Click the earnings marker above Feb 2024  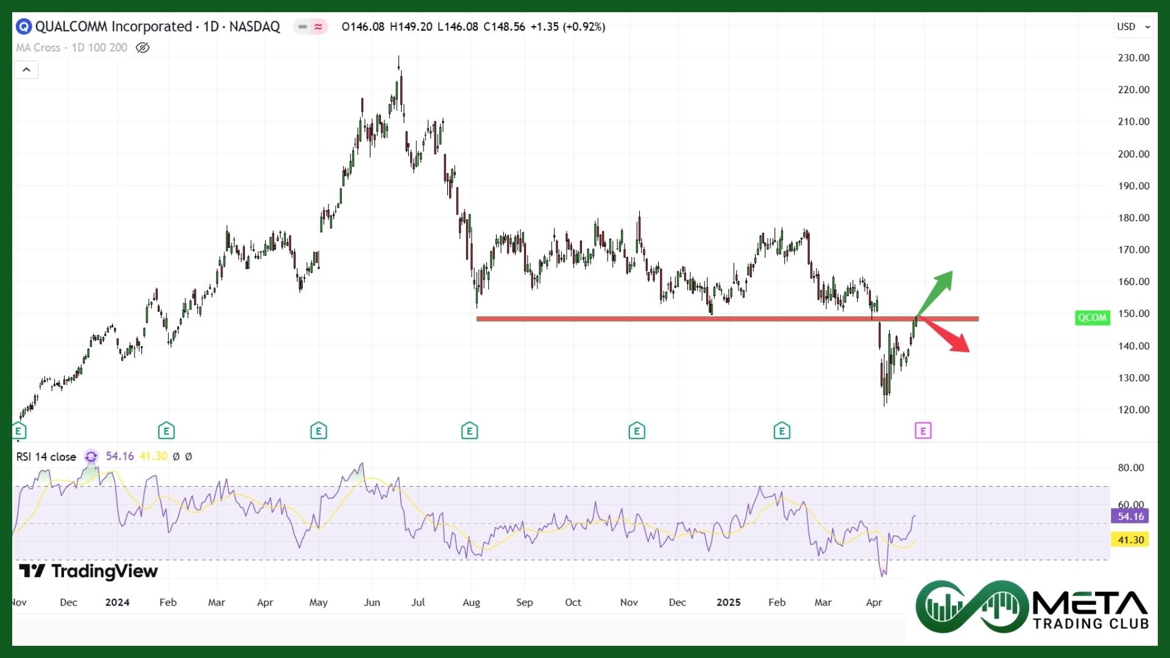[166, 431]
